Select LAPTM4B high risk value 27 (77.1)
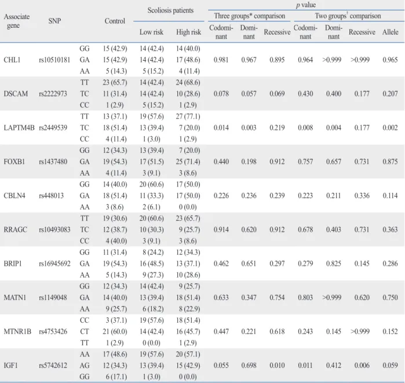Viewport: 405px width, 383px height. [188, 116]
